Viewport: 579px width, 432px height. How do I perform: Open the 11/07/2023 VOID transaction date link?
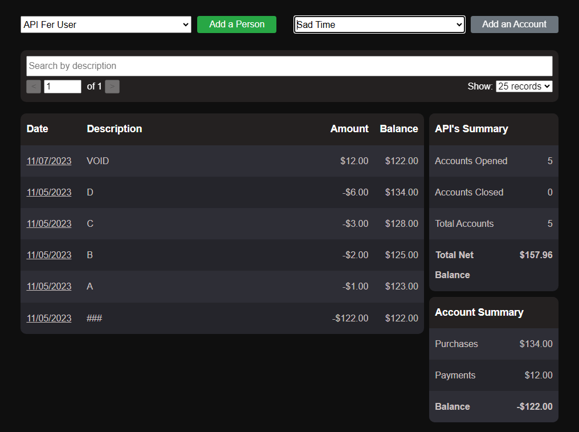(49, 161)
